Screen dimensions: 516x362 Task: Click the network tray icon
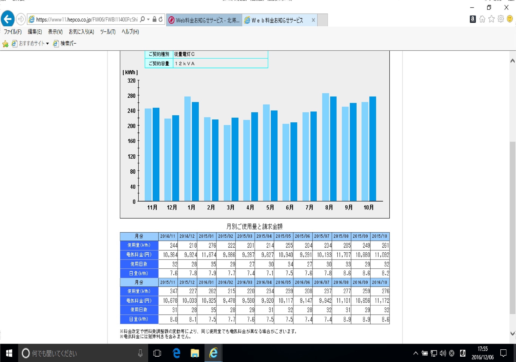[434, 353]
